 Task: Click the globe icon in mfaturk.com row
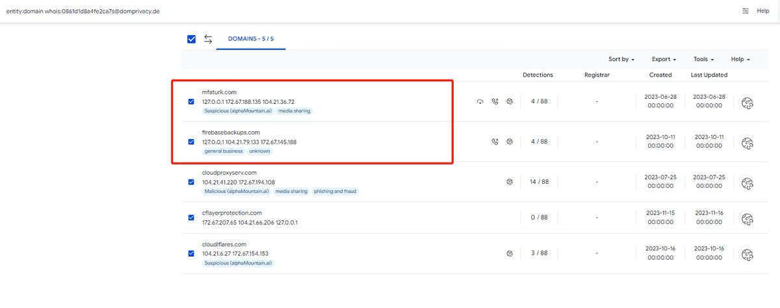pos(510,101)
